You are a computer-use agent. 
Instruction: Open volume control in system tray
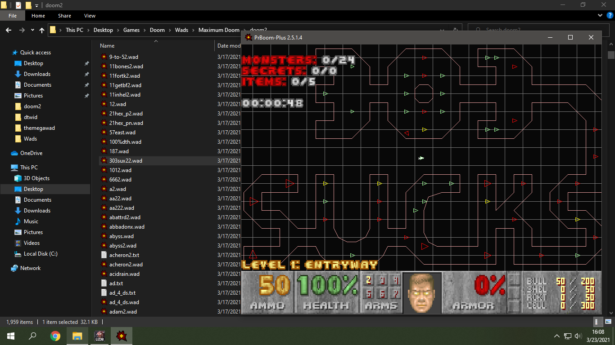577,336
